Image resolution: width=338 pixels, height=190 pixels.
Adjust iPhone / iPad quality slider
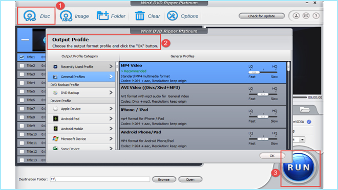263,117
